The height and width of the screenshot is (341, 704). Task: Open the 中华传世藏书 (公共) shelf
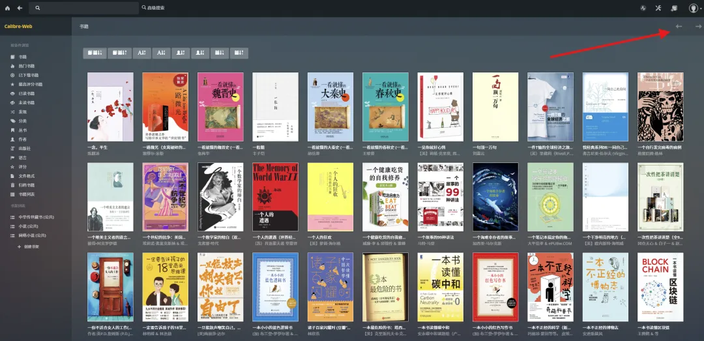31,218
